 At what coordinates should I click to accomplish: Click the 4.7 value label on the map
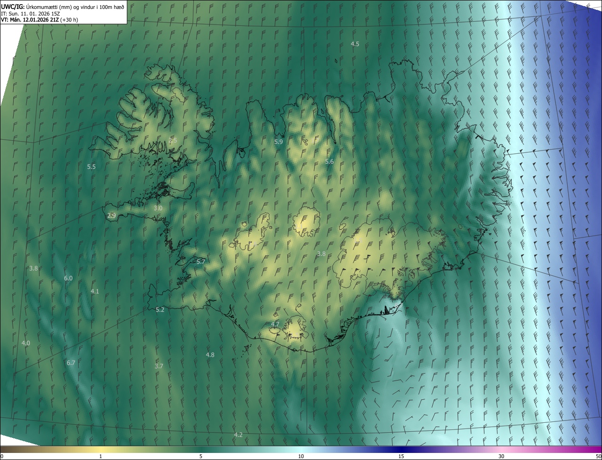275,324
